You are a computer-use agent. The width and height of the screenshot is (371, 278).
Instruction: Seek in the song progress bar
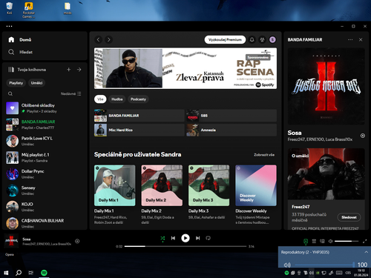[185, 246]
